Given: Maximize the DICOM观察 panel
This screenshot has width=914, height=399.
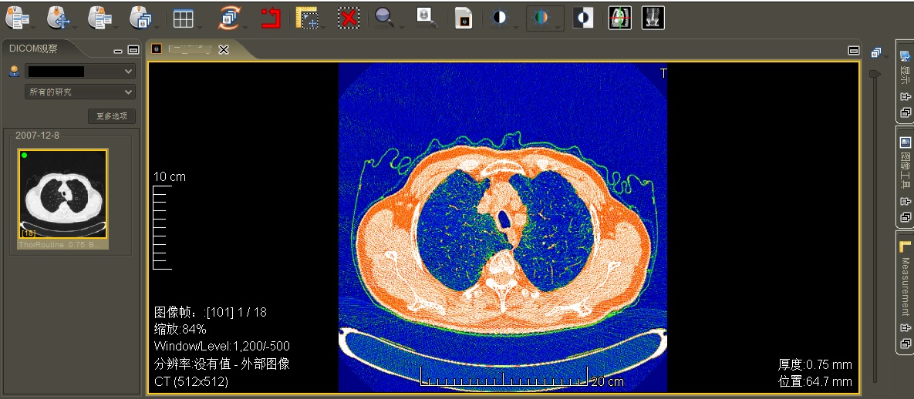Looking at the screenshot, I should click(x=133, y=50).
